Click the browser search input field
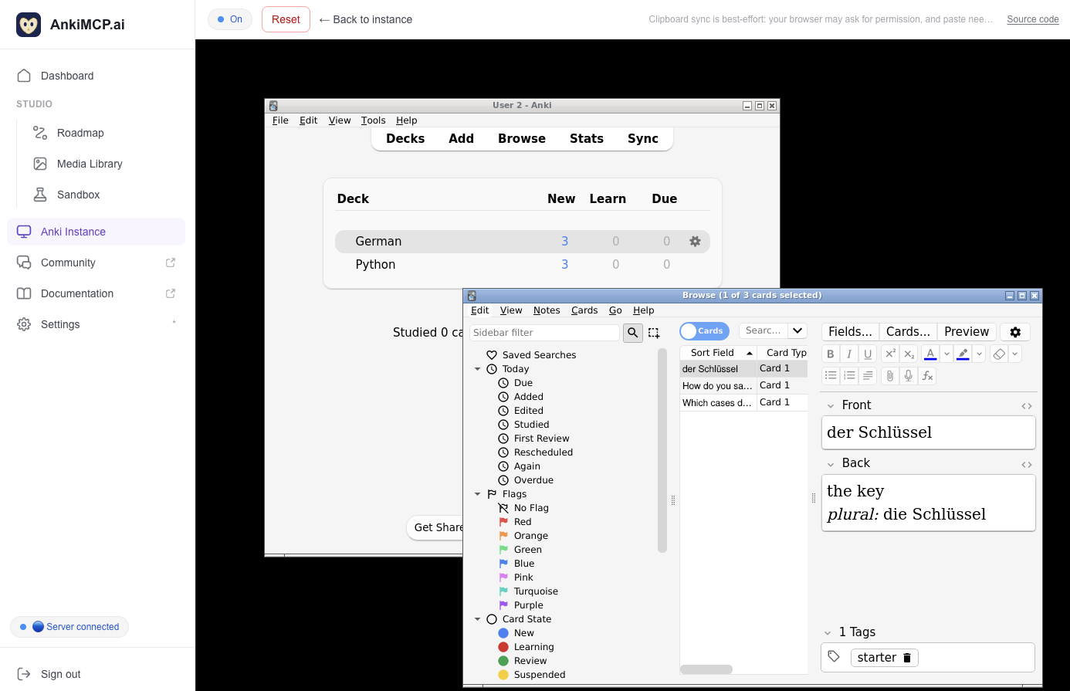Screen dimensions: 1070x691 [x=764, y=330]
